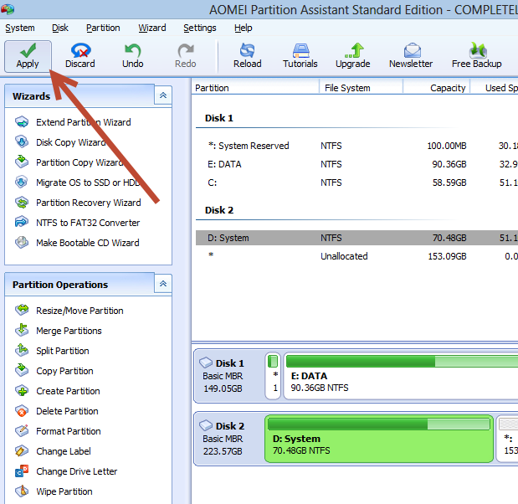Reload disk information using the toolbar
The height and width of the screenshot is (504, 518).
coord(247,55)
